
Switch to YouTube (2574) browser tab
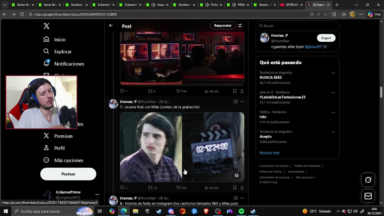coord(291,5)
